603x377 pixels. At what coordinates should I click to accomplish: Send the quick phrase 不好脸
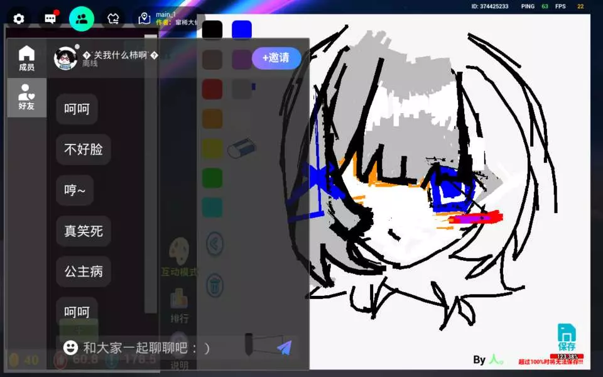pyautogui.click(x=84, y=150)
